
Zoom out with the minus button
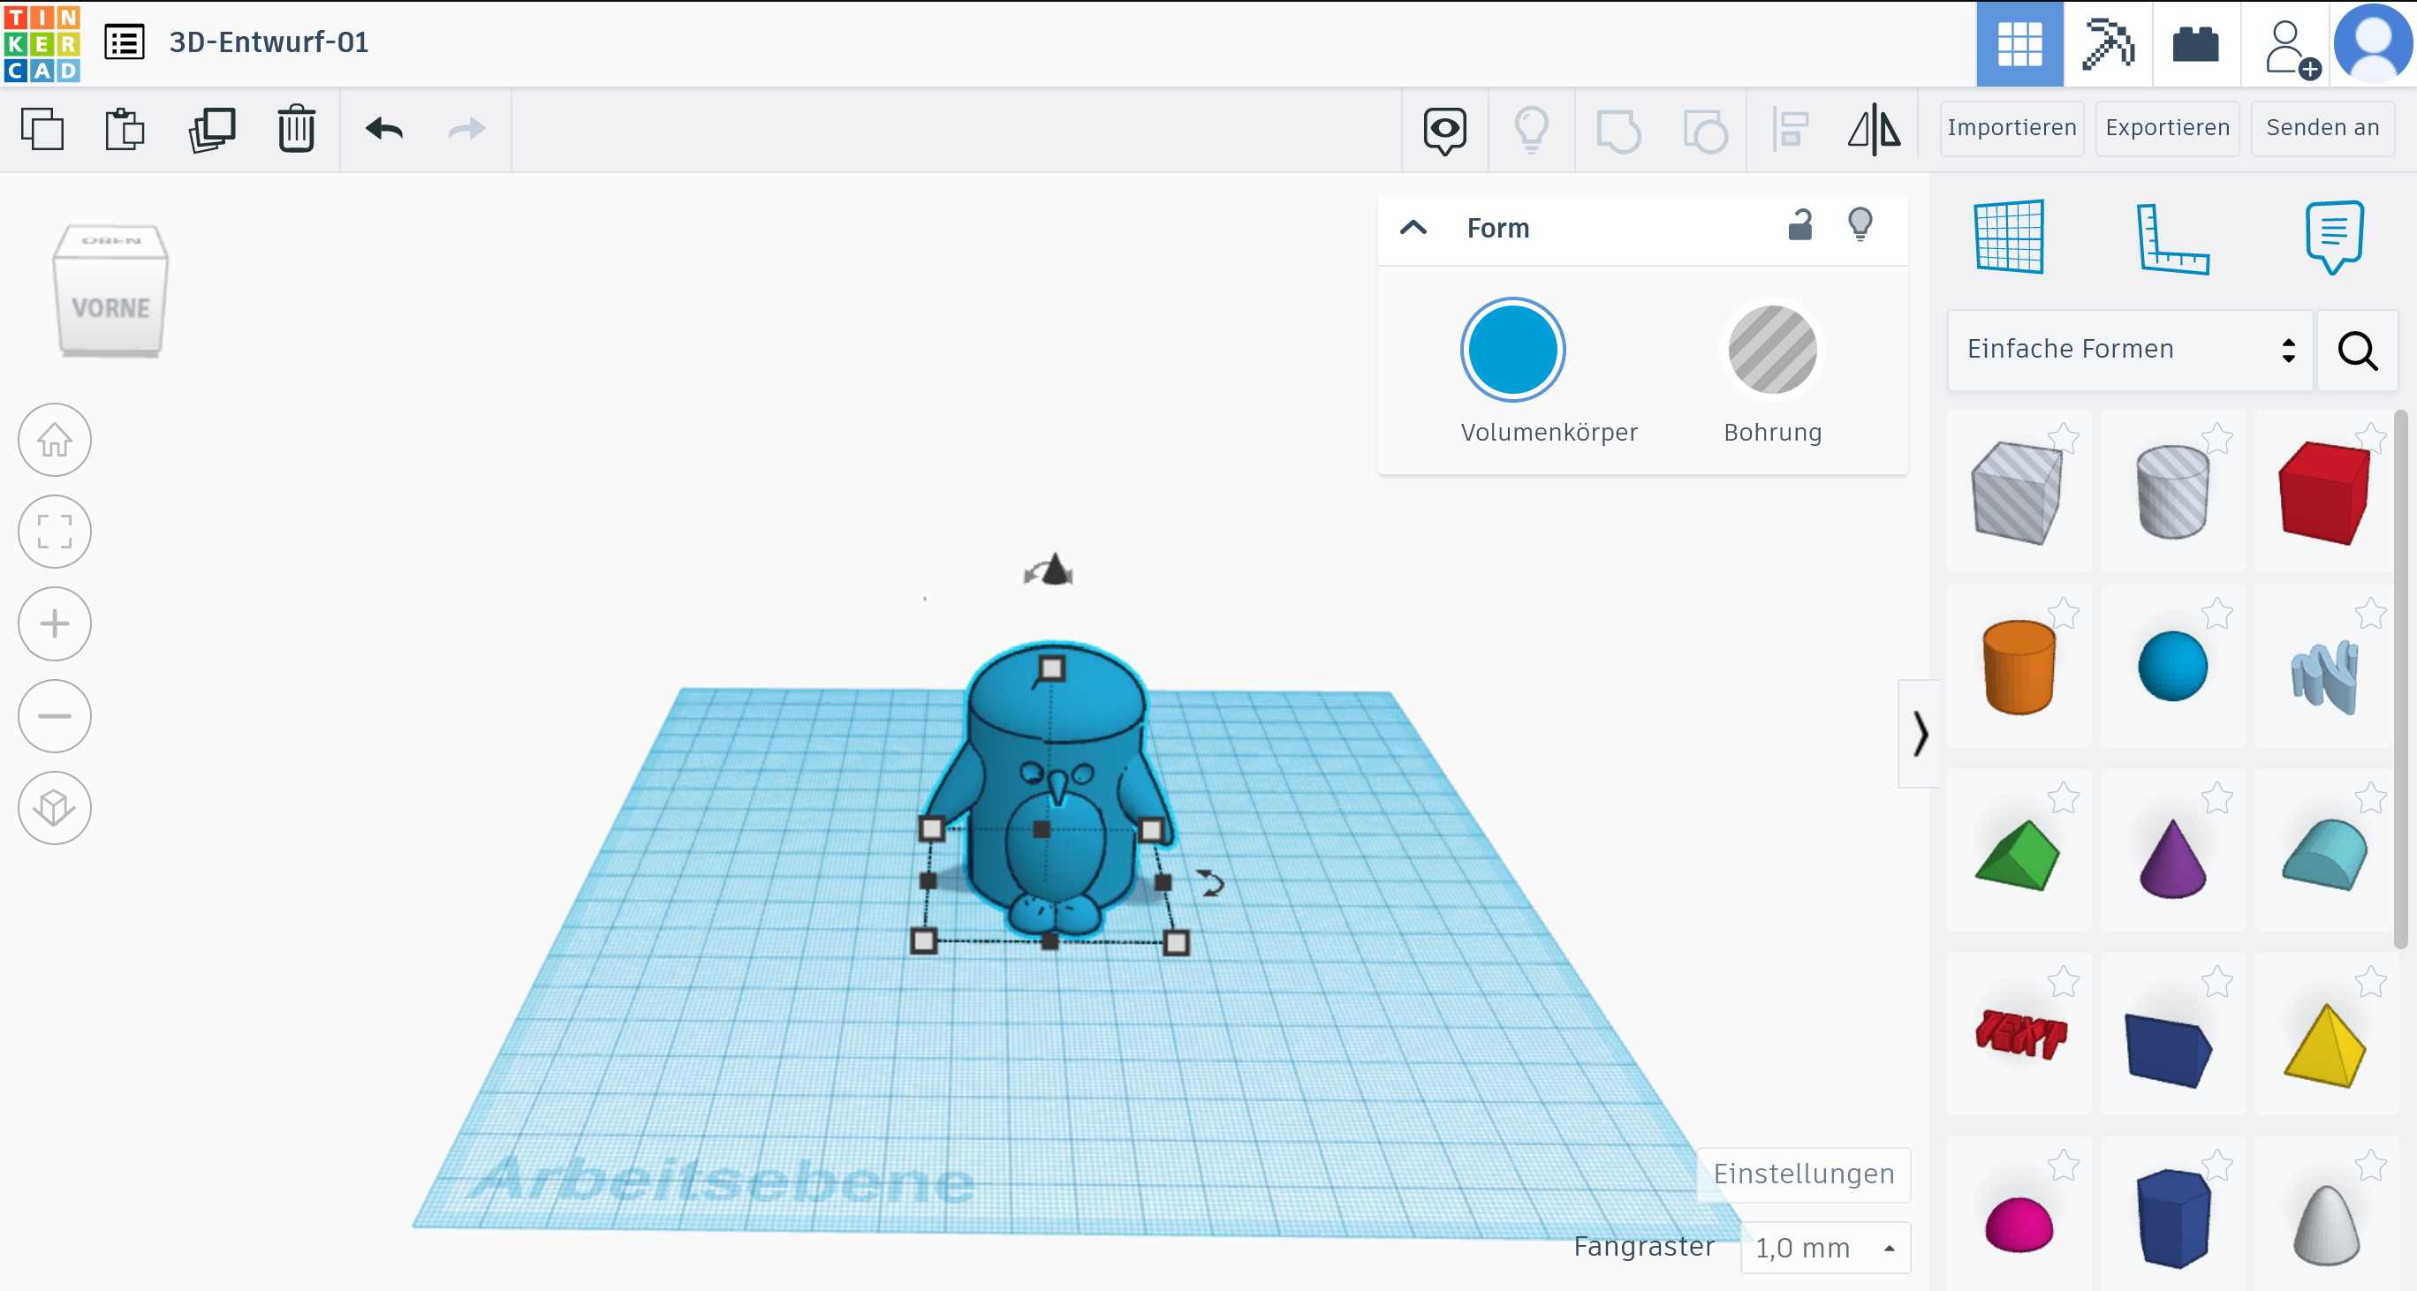click(x=55, y=716)
